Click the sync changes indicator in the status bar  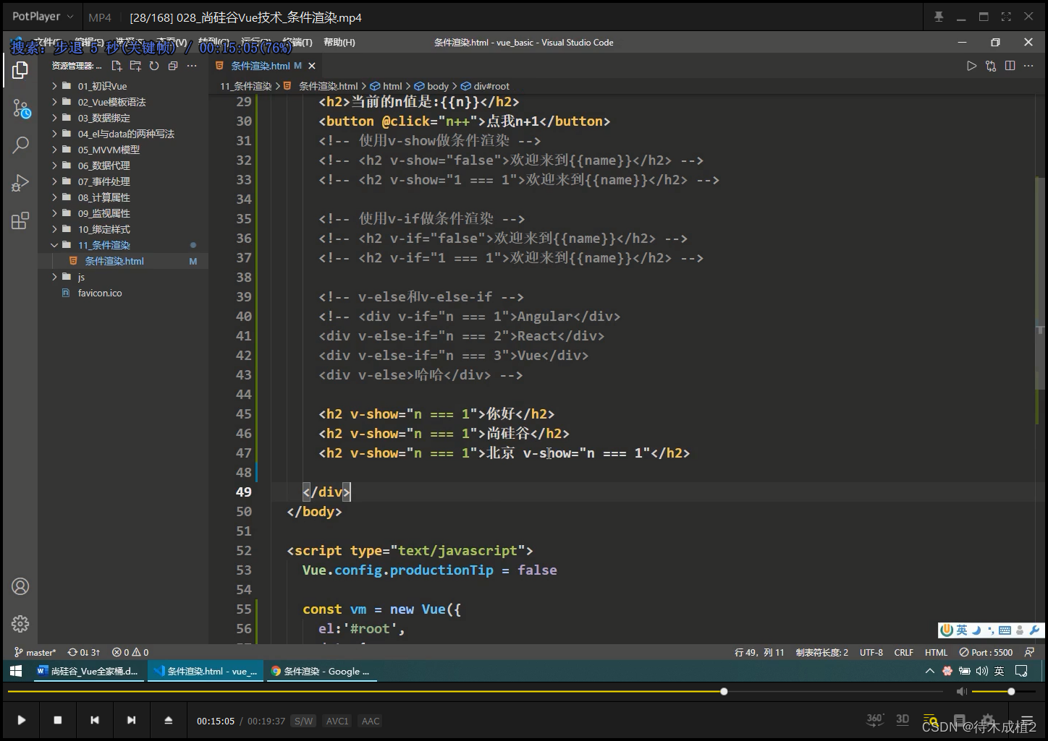[84, 652]
